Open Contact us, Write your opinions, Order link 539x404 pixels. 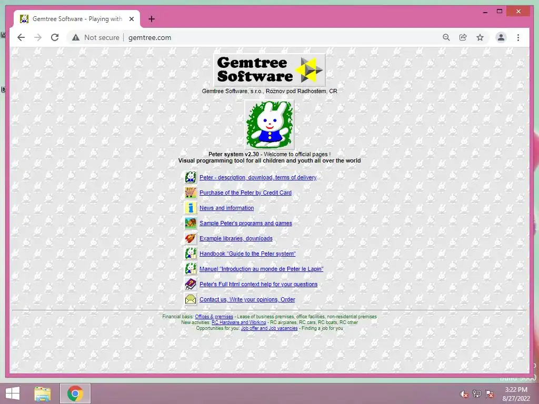click(247, 299)
